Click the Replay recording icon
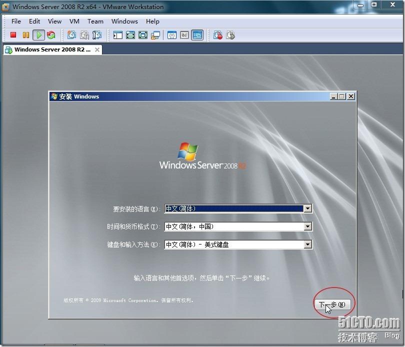Screen dimensions: 405x347 tap(230, 35)
